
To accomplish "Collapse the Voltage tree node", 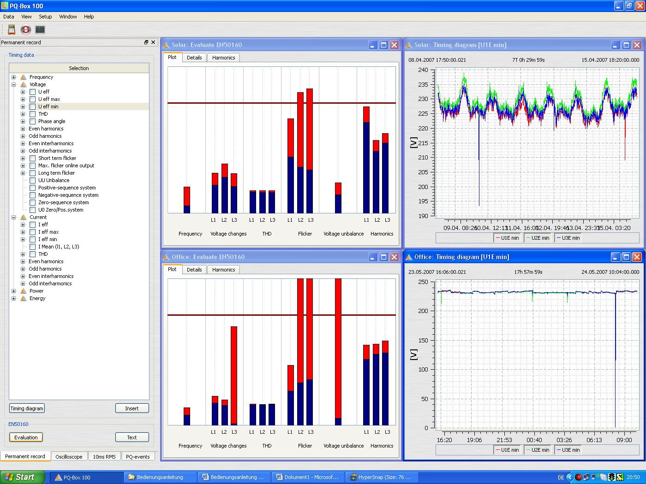I will pos(13,84).
